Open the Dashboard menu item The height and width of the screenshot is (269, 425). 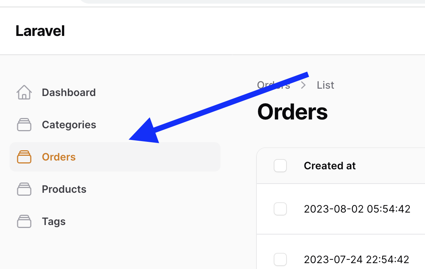(69, 92)
